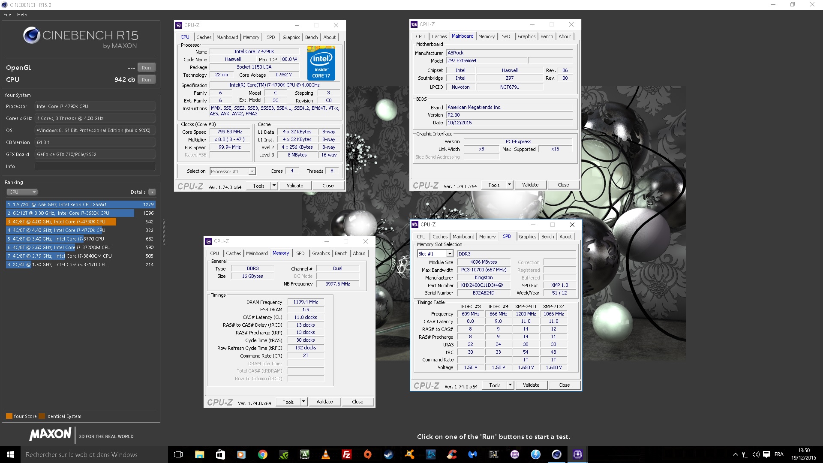Open the Windows Store taskbar icon
Screen dimensions: 823x463
220,454
